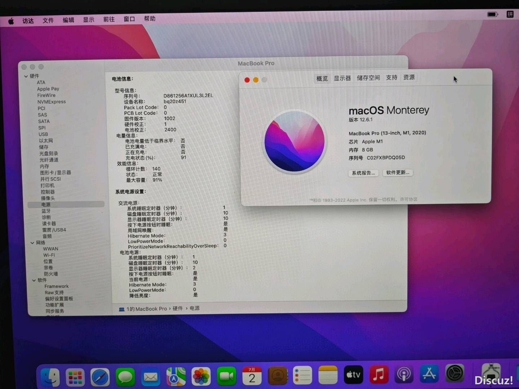Select 电源 in the sidebar

click(x=66, y=205)
